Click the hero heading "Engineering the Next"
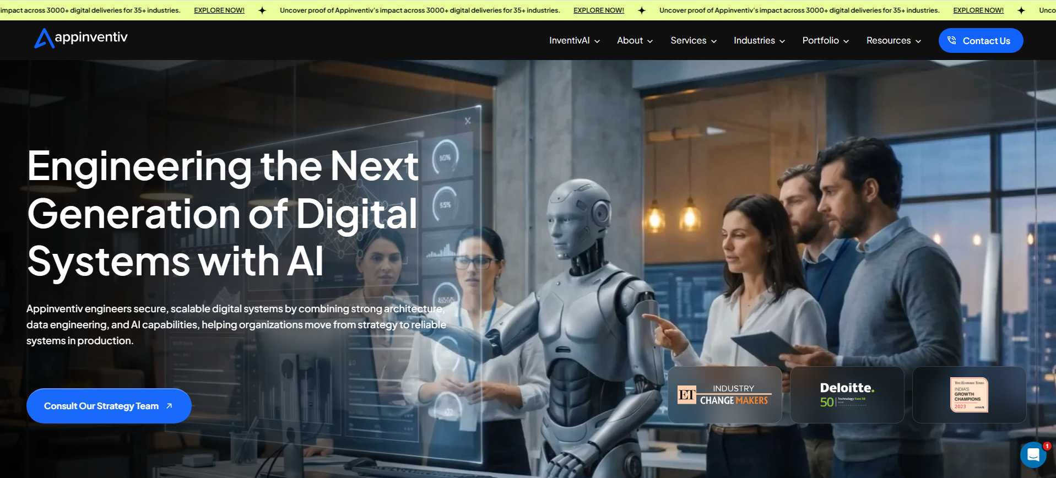This screenshot has width=1056, height=478. pyautogui.click(x=223, y=166)
